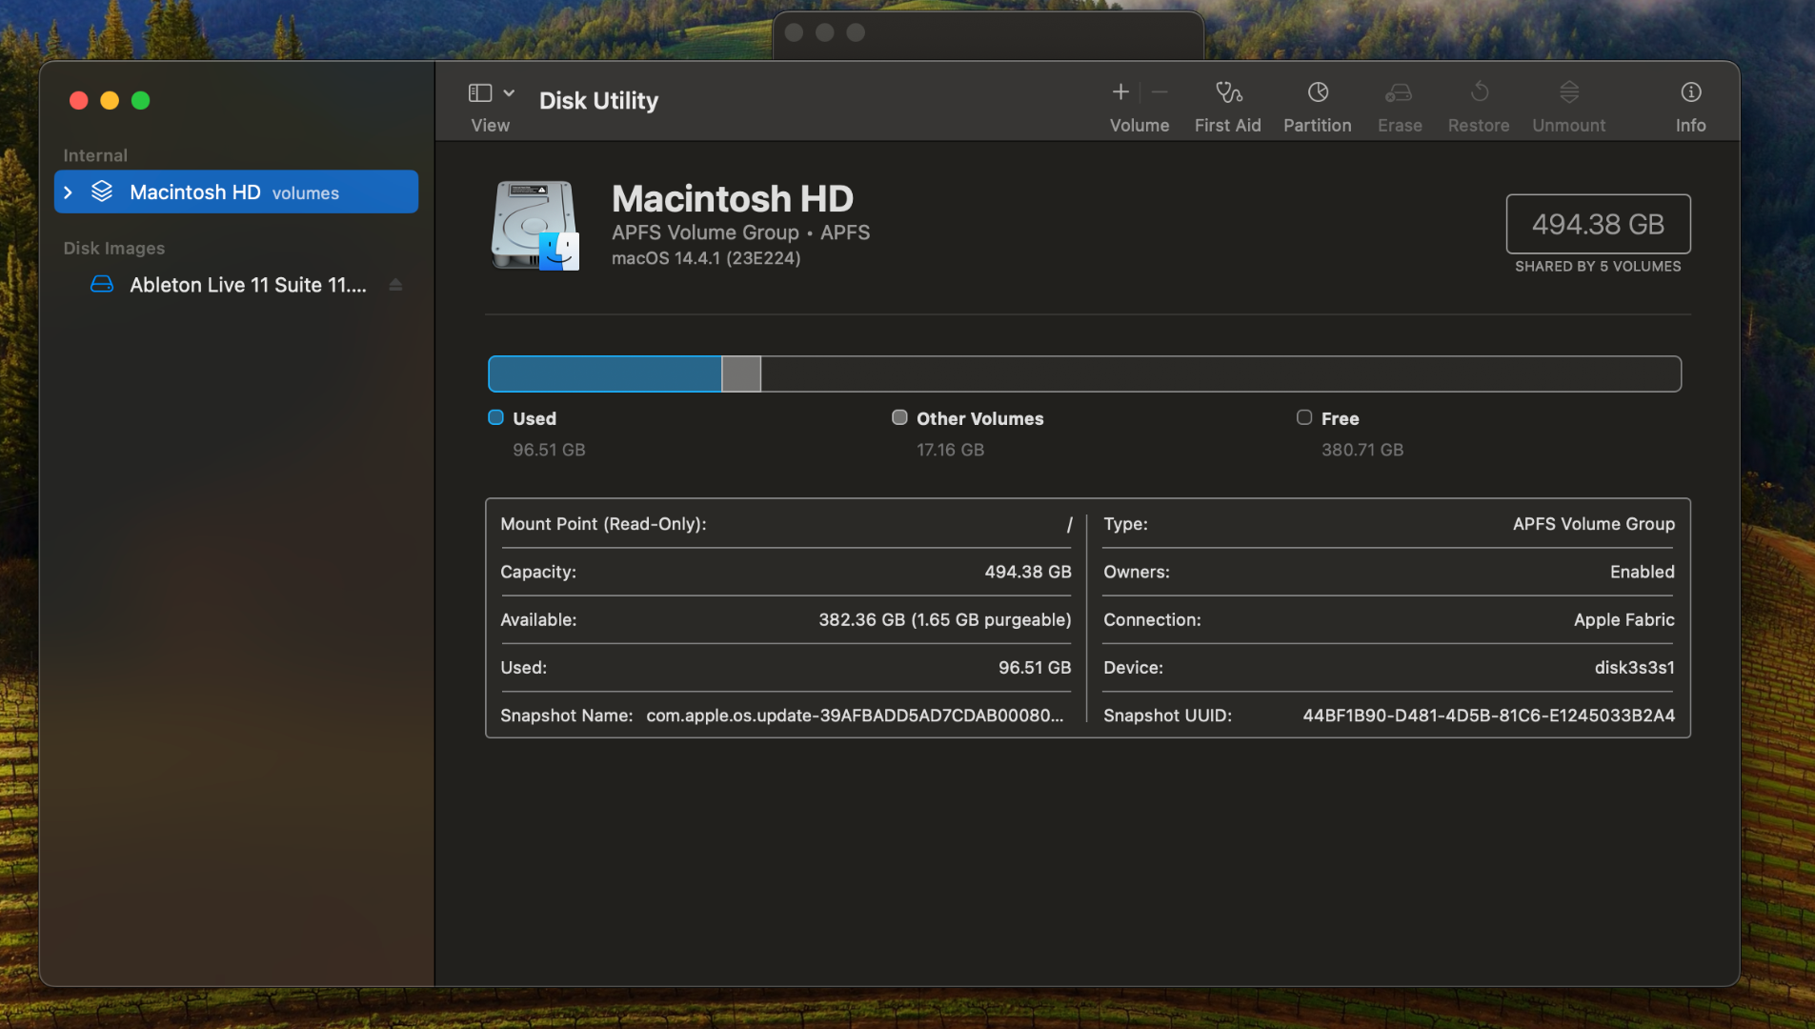Click the Restore arrow icon
Screen dimensions: 1815x1029
(x=1479, y=91)
